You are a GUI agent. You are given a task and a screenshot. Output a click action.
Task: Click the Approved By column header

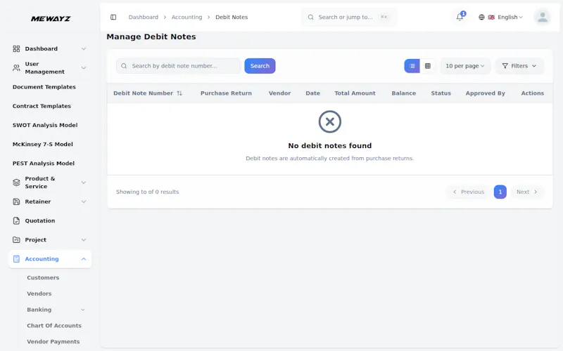(486, 93)
